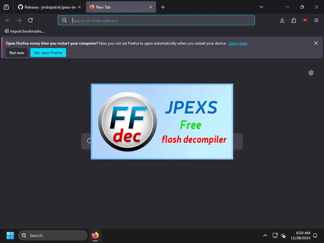Image resolution: width=324 pixels, height=243 pixels.
Task: Click Import bookmarks… in bookmarks toolbar
Action: (24, 31)
